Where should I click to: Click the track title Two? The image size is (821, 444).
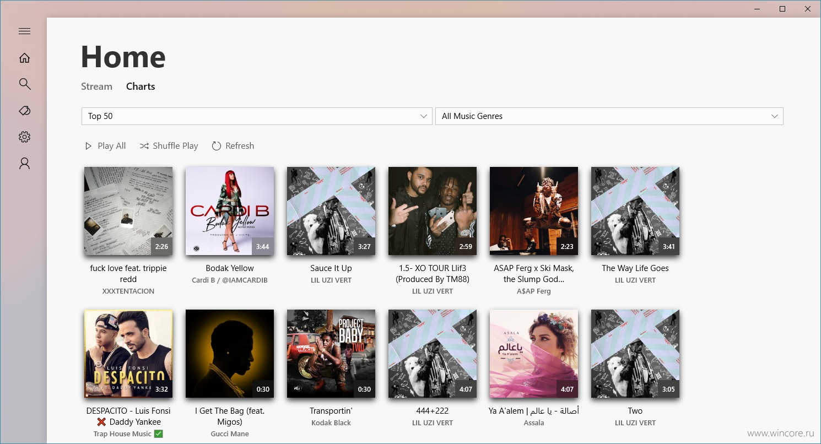(x=635, y=411)
